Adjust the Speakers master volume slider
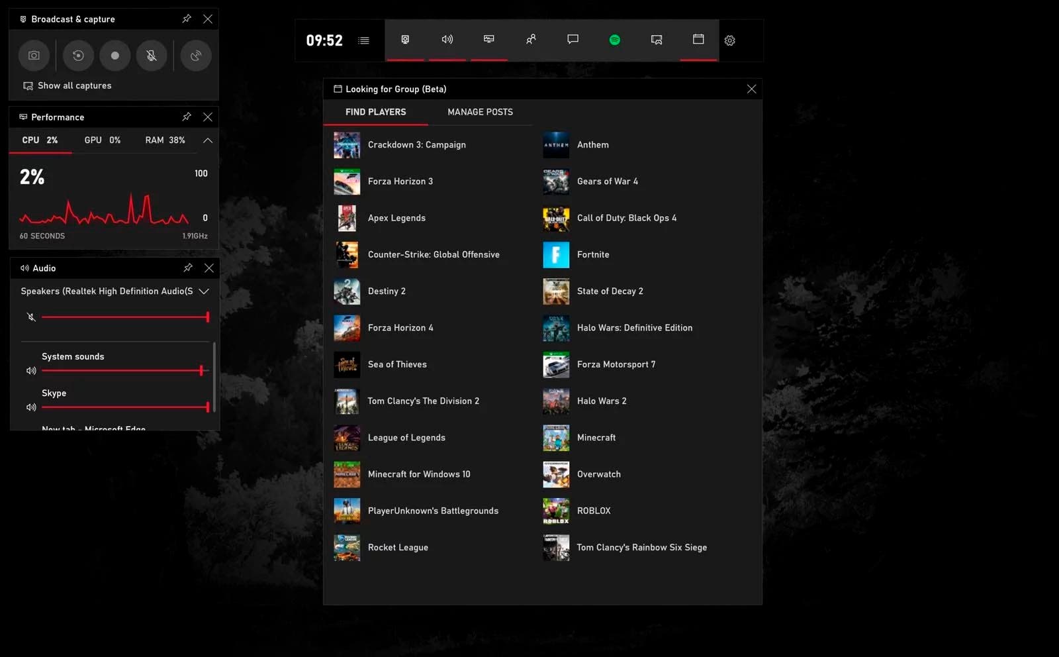 [125, 317]
